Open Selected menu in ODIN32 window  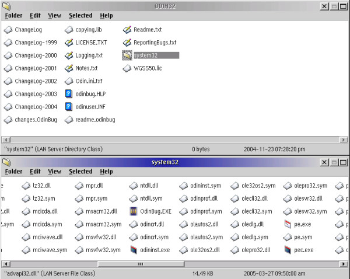[x=80, y=16]
